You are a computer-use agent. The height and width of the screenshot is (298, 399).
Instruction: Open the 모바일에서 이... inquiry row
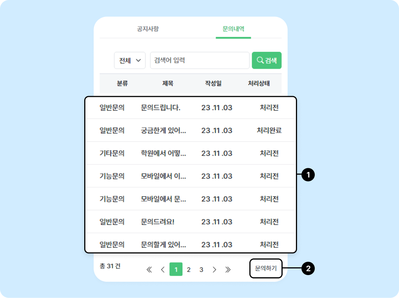191,176
